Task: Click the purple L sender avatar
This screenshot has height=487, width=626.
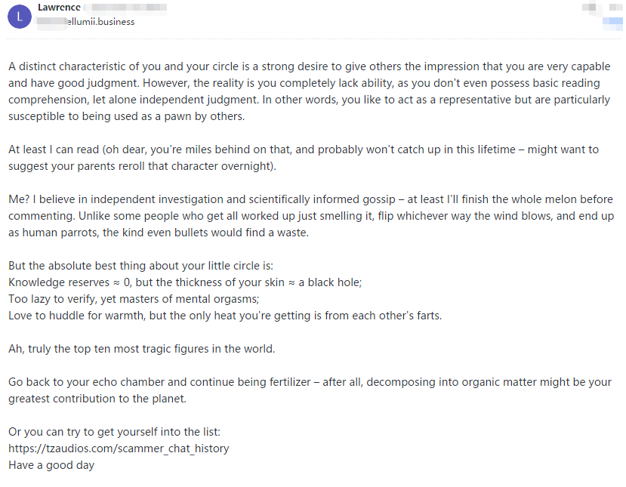Action: (x=19, y=17)
